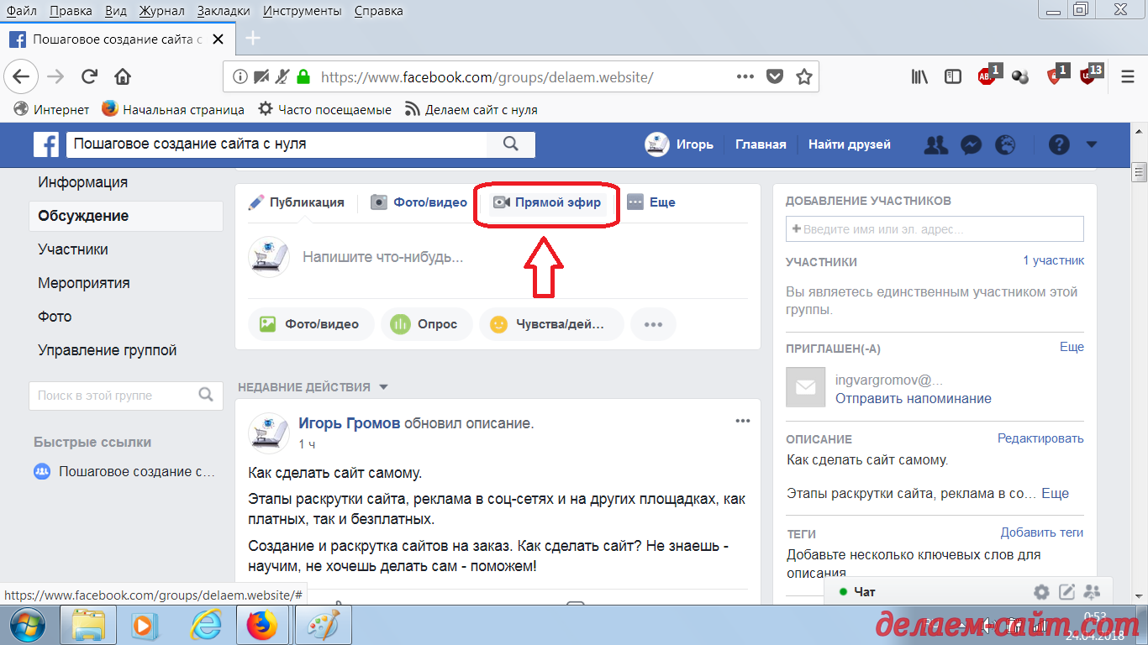Open the help question mark icon
This screenshot has width=1148, height=645.
[x=1058, y=144]
